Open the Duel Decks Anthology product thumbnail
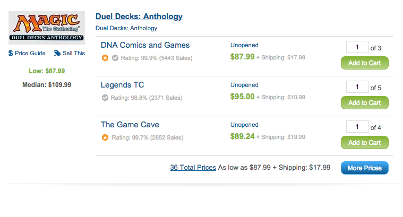The width and height of the screenshot is (403, 217). coord(47,28)
